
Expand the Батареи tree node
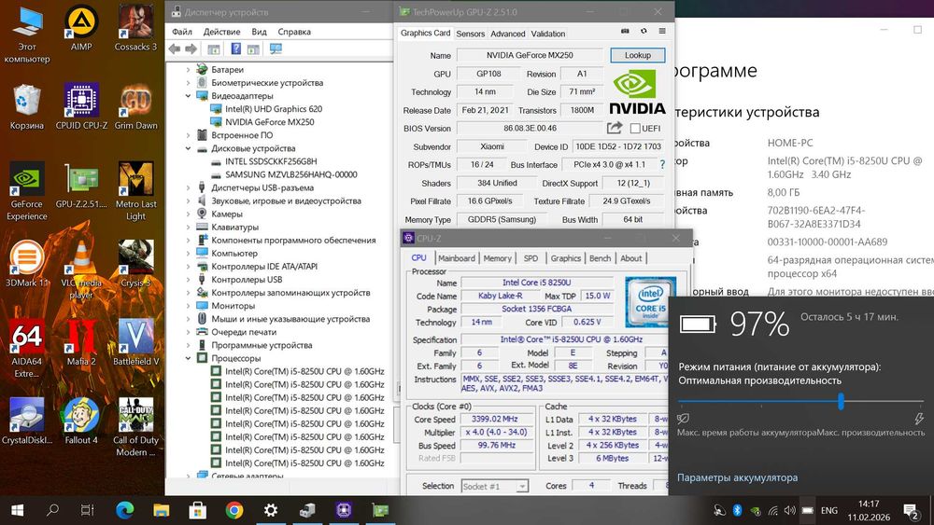point(189,70)
